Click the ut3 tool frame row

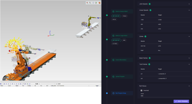[165, 79]
